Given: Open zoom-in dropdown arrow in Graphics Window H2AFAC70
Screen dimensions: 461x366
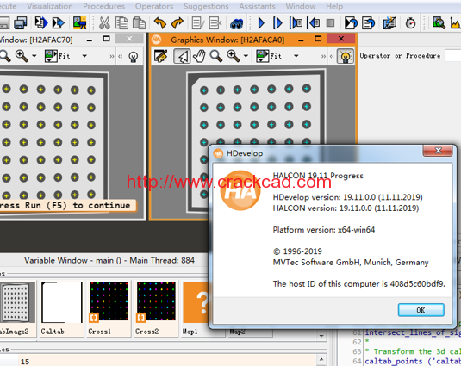Looking at the screenshot, I should click(x=34, y=56).
